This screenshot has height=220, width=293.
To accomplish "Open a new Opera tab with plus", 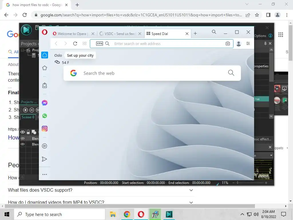I will point(195,34).
